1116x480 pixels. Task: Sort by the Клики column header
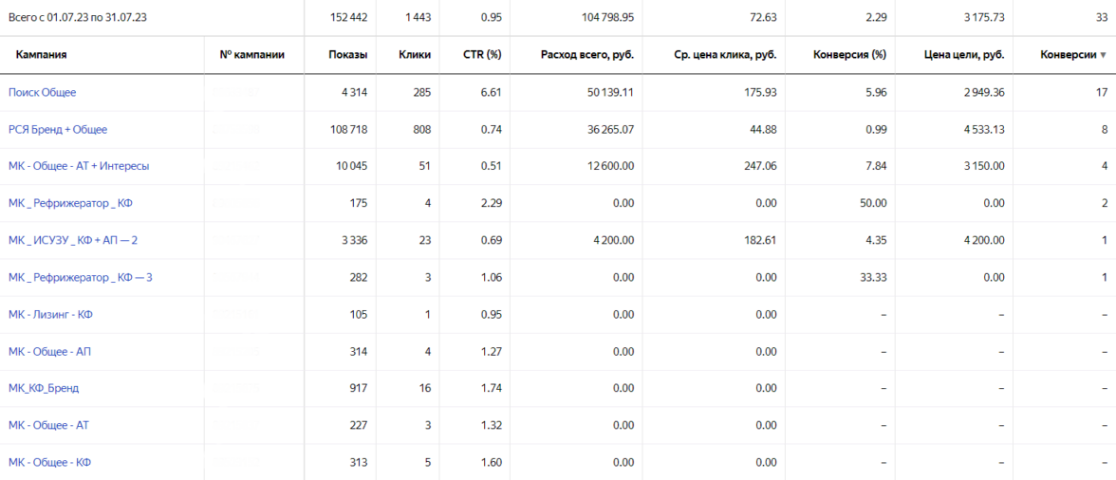pyautogui.click(x=415, y=55)
